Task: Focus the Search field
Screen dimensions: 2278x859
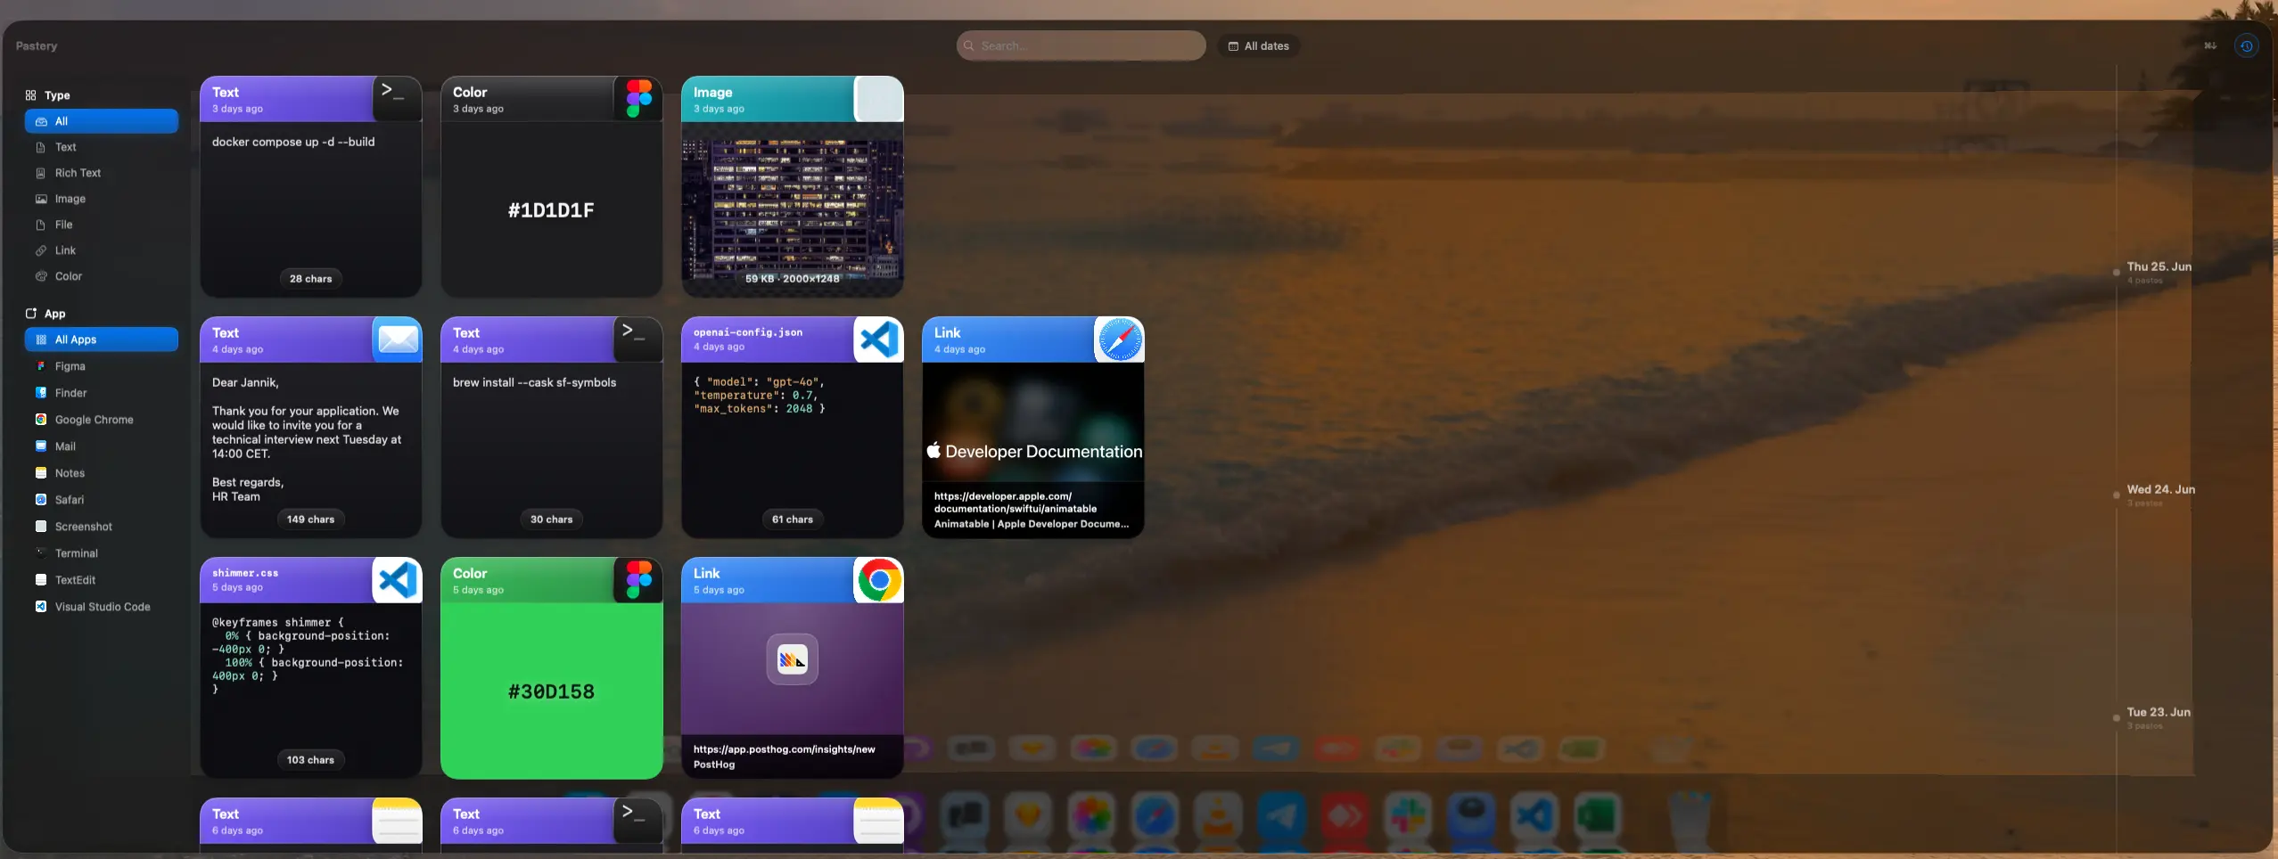Action: (x=1081, y=45)
